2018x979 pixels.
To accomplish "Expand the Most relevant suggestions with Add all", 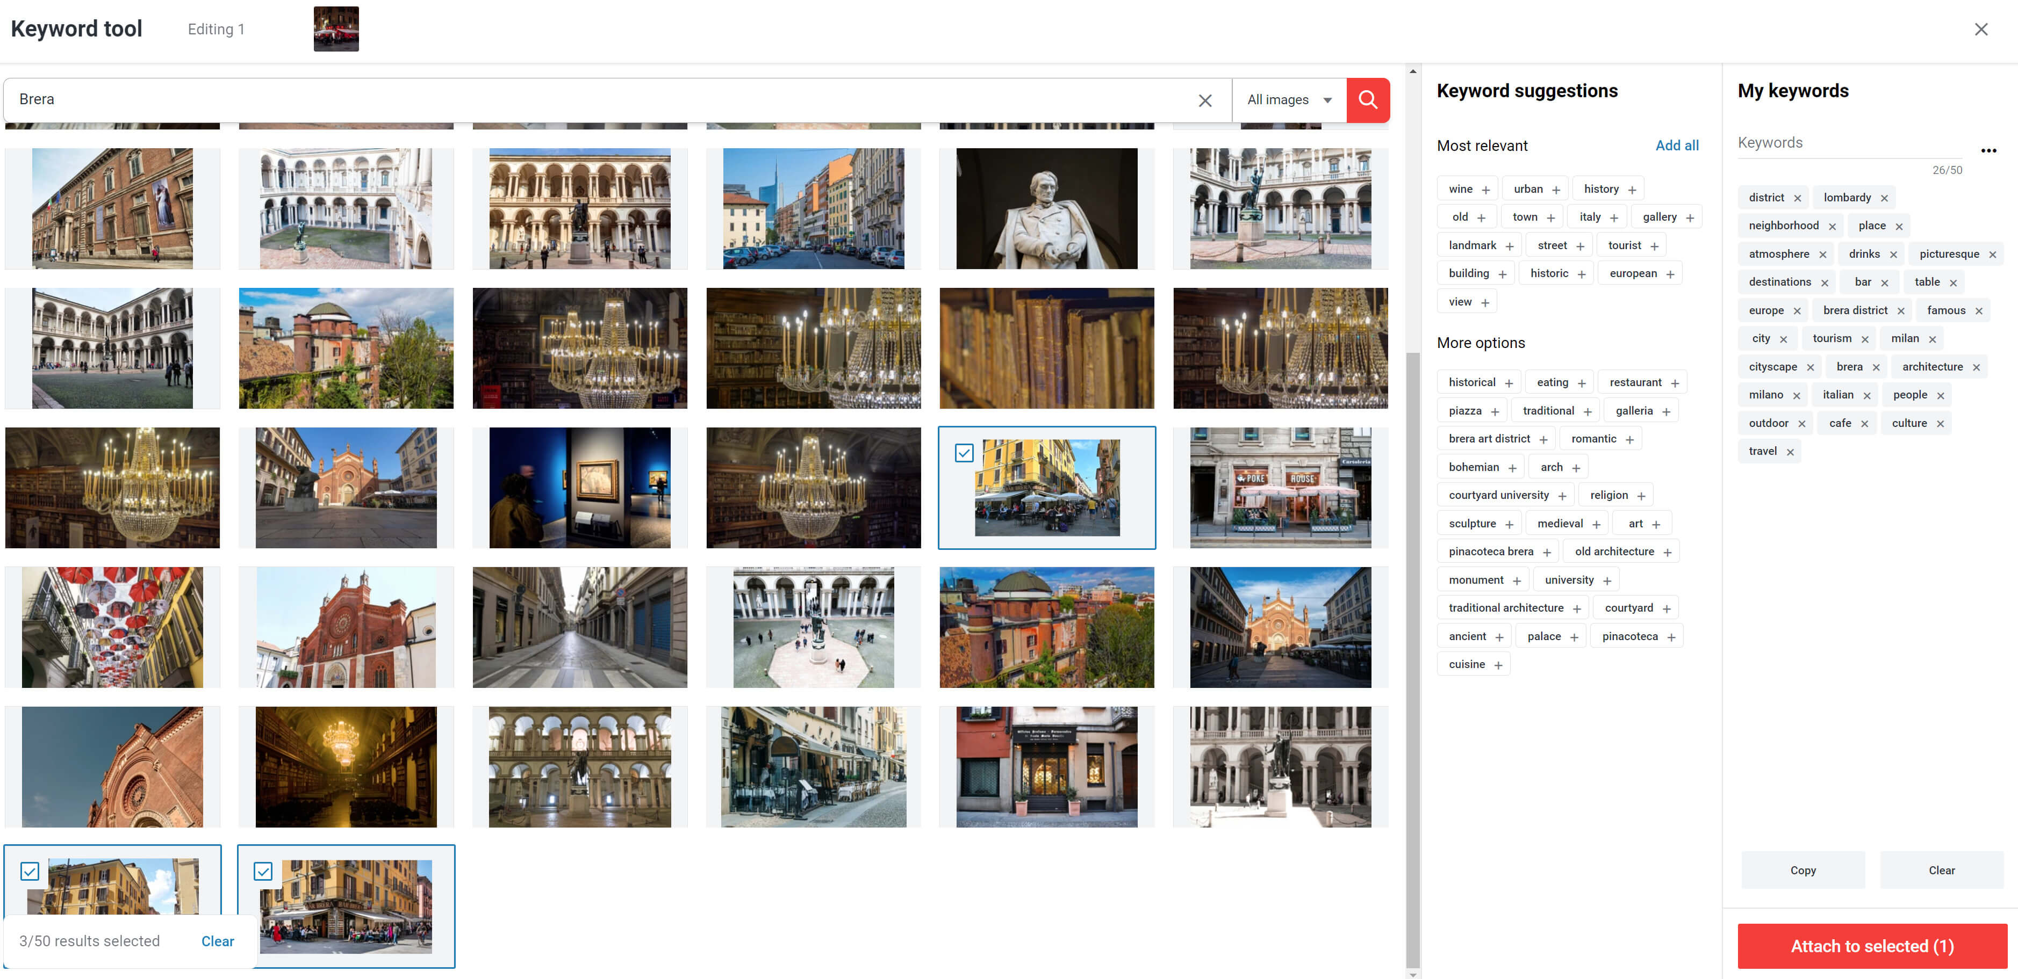I will pyautogui.click(x=1677, y=145).
